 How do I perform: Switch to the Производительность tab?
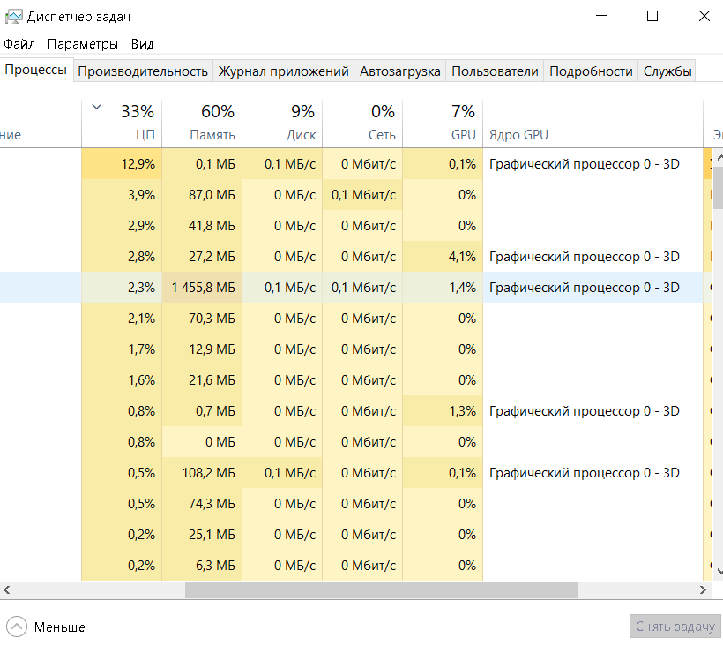point(143,71)
